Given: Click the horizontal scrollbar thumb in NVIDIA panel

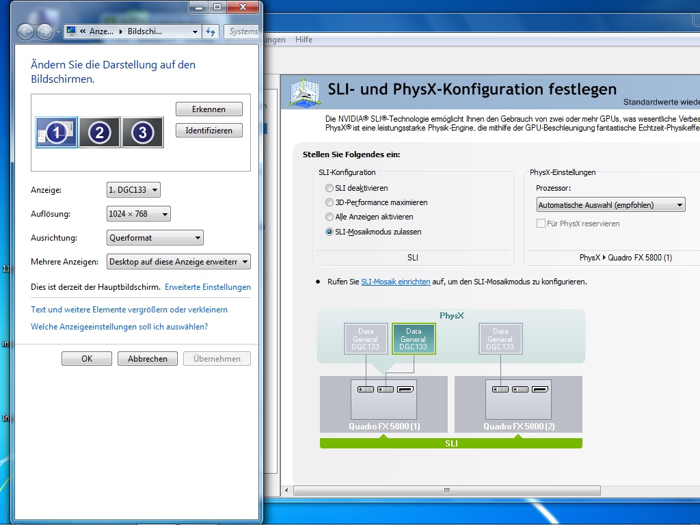Looking at the screenshot, I should [446, 490].
